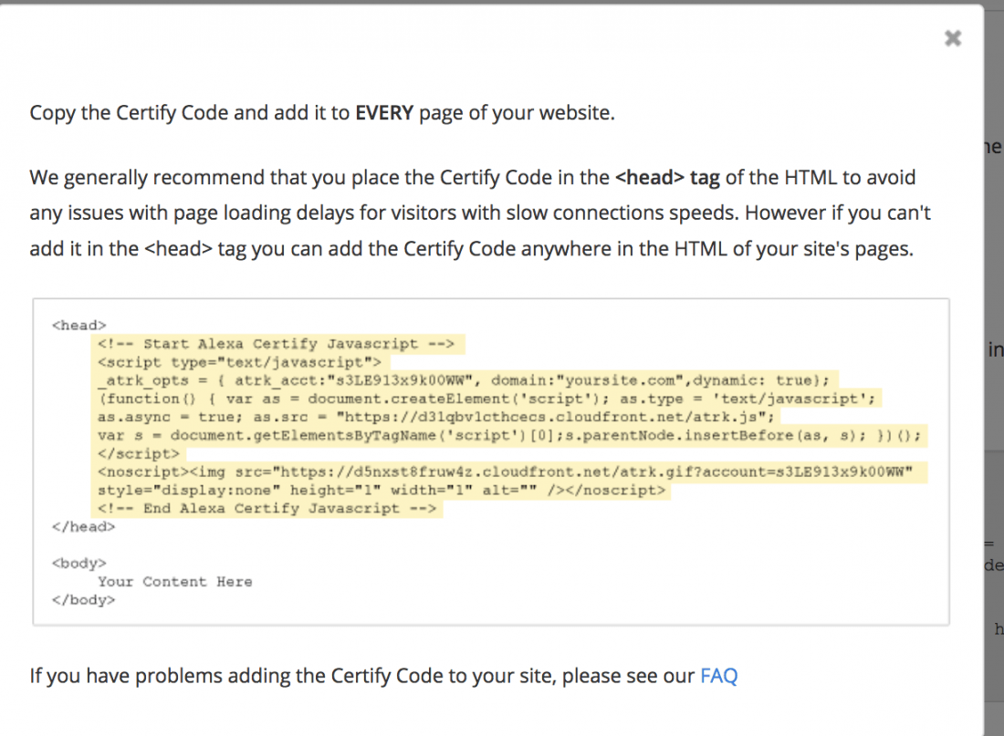
Task: Click the _atrk_opts account line
Action: point(464,380)
